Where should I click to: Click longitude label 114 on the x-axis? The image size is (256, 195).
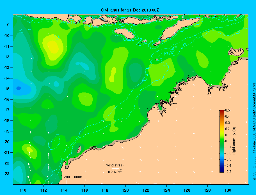(64, 190)
